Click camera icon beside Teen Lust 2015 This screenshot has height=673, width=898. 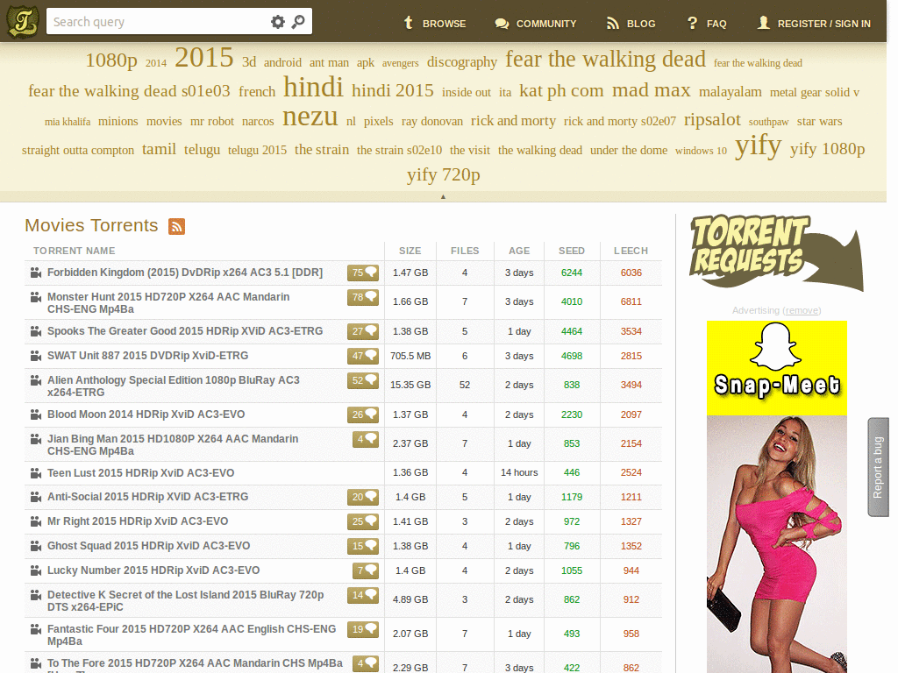click(36, 473)
